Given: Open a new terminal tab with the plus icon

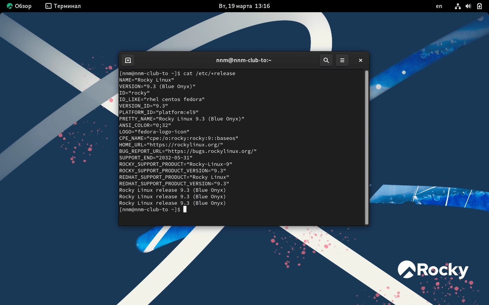Looking at the screenshot, I should 128,60.
